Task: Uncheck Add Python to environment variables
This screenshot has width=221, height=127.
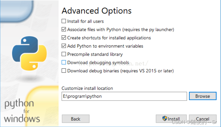Action: [64, 46]
